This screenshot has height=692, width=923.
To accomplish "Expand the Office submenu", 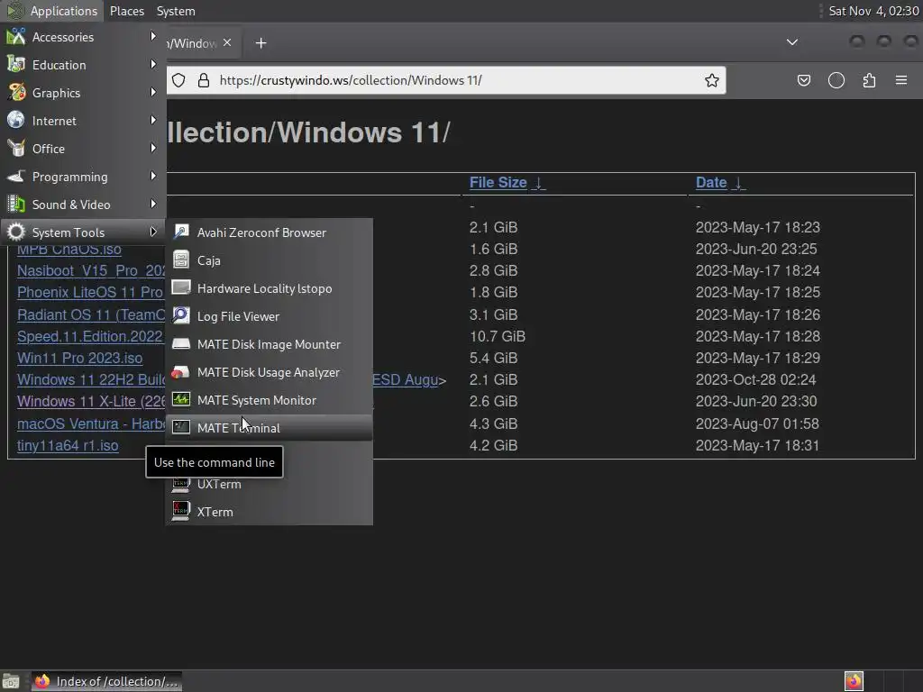I will (x=83, y=149).
